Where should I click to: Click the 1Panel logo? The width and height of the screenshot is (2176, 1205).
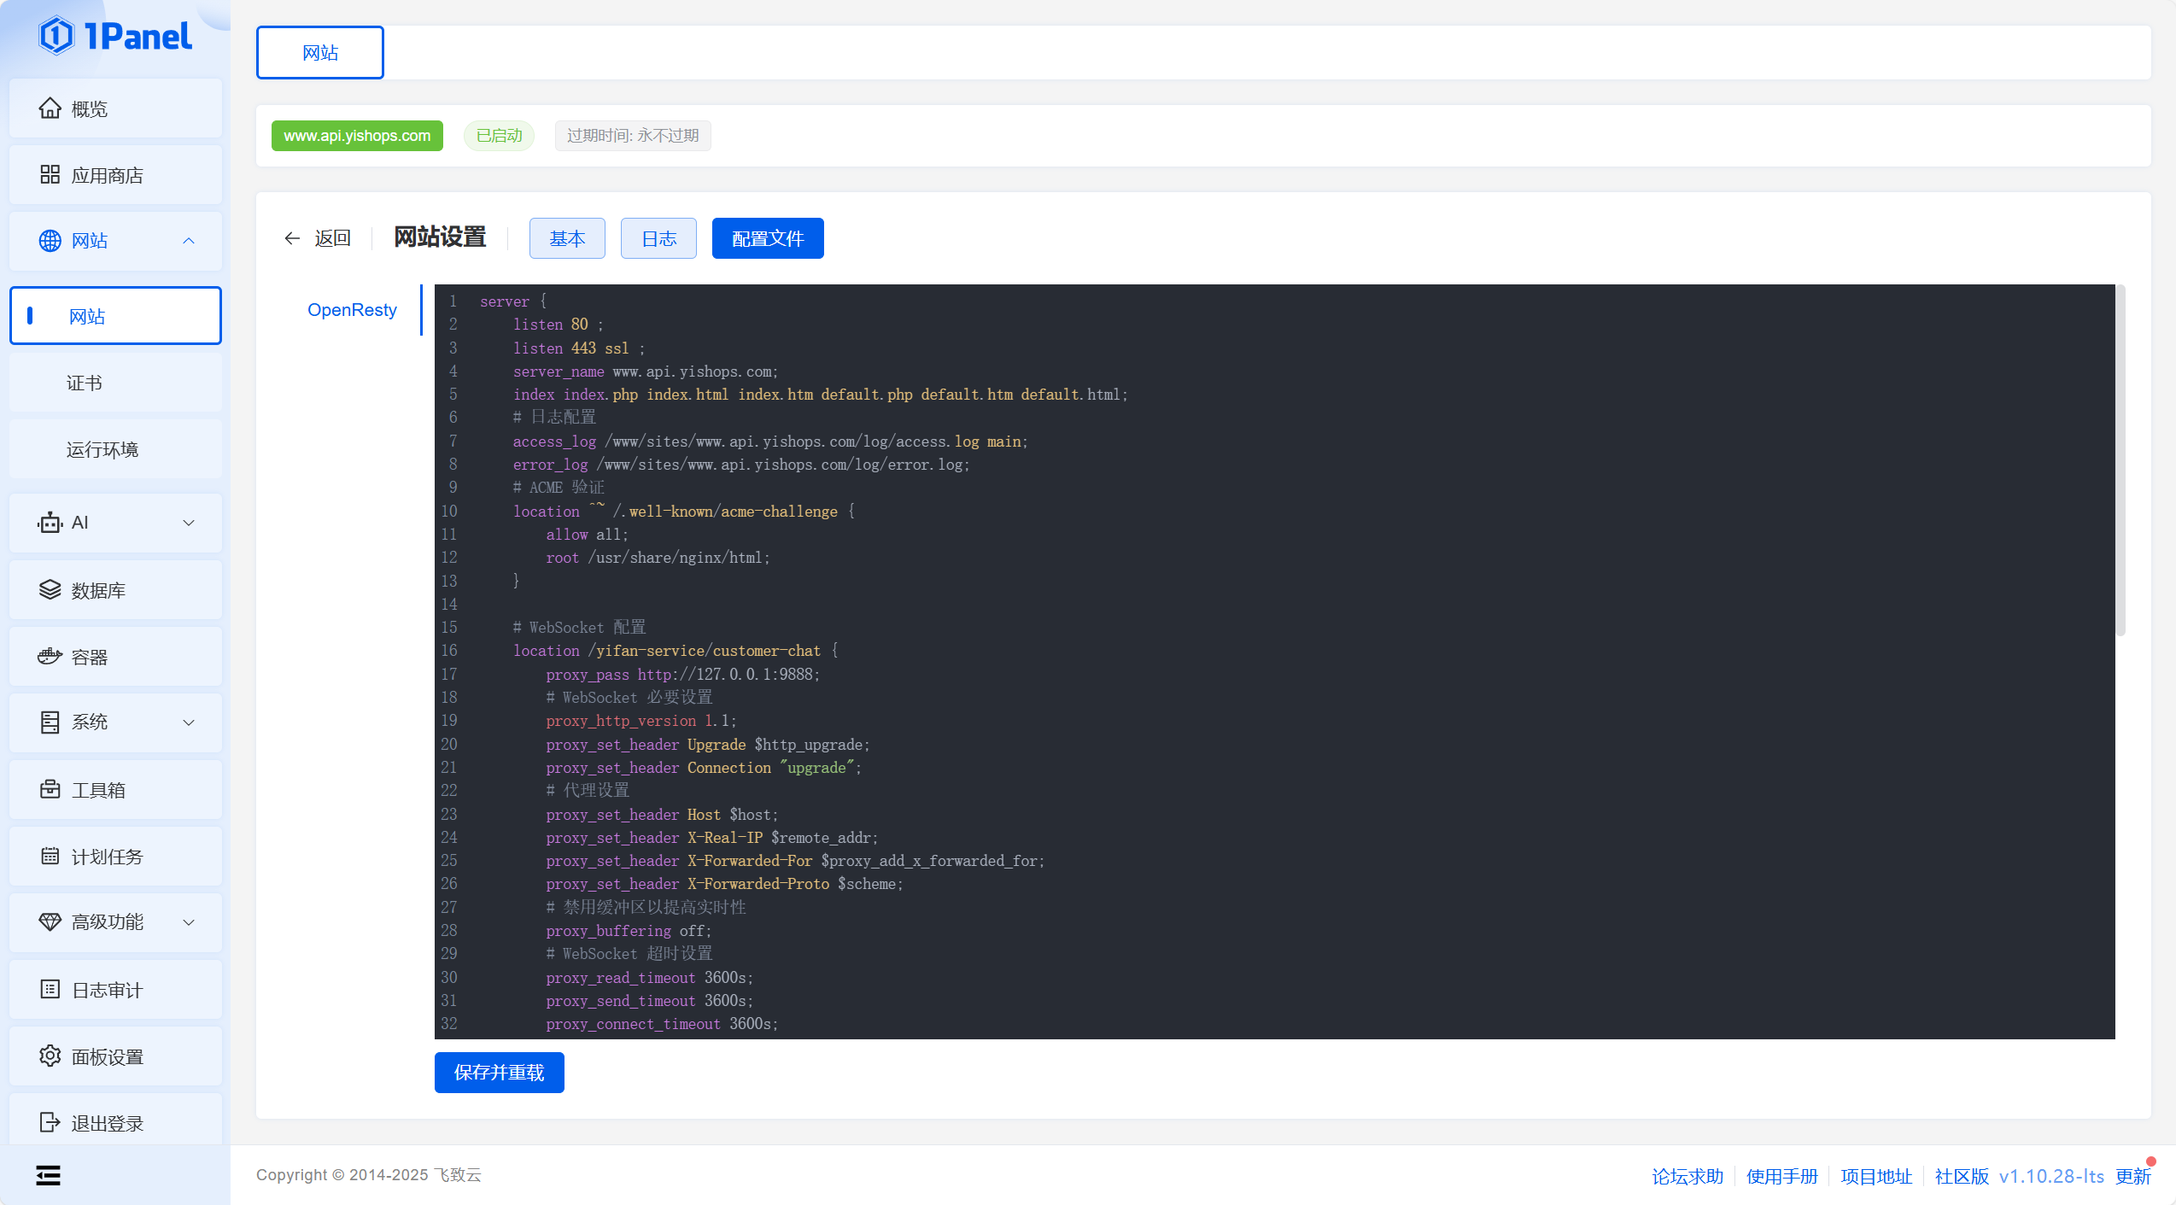tap(115, 35)
